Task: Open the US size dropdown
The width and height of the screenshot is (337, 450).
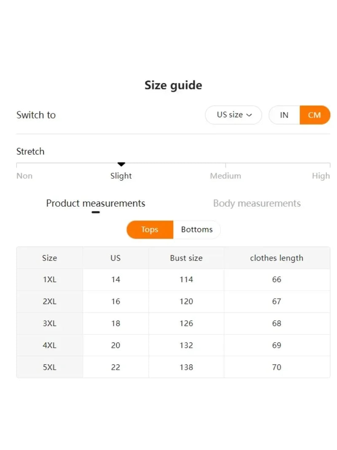Action: pos(233,115)
